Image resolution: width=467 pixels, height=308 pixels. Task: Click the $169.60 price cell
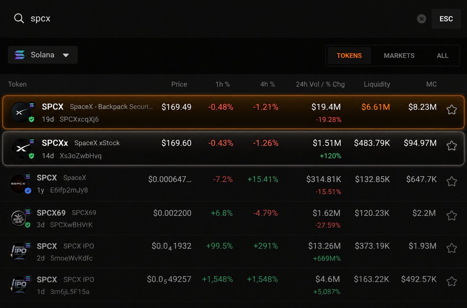pos(176,143)
